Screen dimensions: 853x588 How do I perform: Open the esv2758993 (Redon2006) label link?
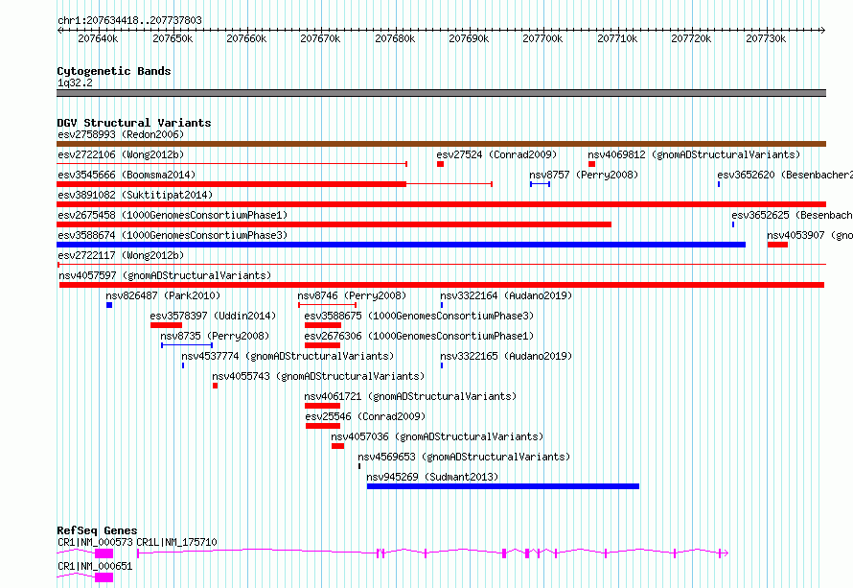121,134
